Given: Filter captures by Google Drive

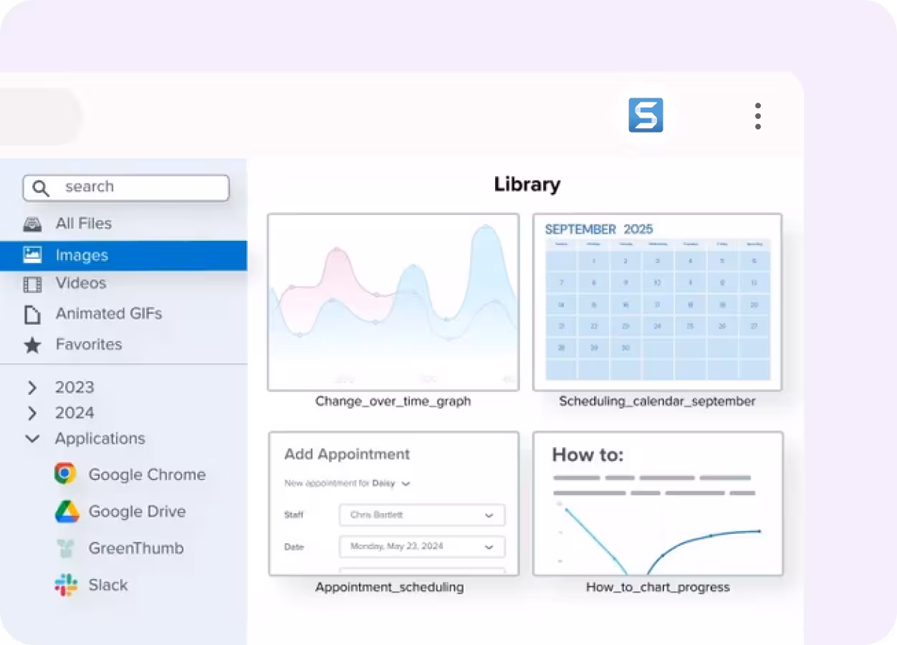Looking at the screenshot, I should click(137, 512).
